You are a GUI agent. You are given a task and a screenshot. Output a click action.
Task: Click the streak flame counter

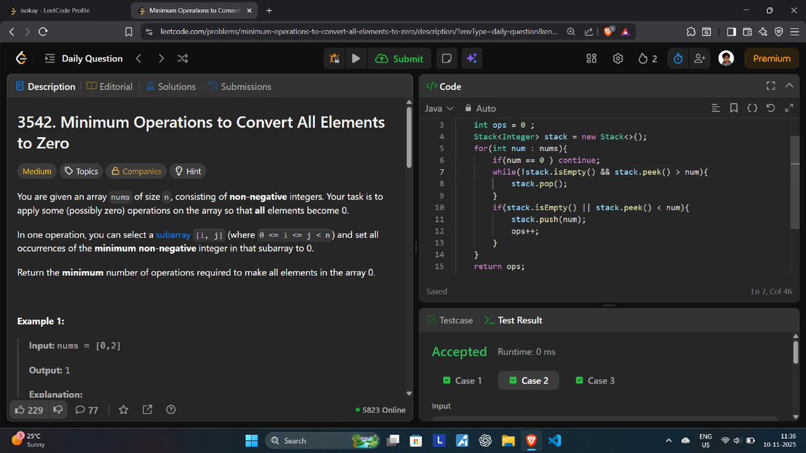click(647, 58)
